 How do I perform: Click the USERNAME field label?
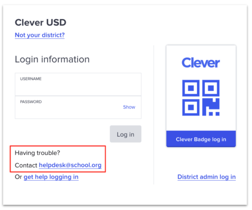31,79
